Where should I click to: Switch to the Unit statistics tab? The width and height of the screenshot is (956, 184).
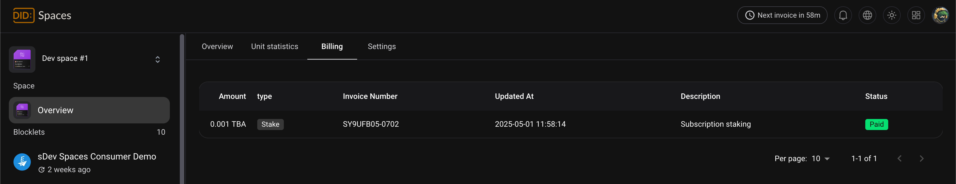click(x=274, y=47)
